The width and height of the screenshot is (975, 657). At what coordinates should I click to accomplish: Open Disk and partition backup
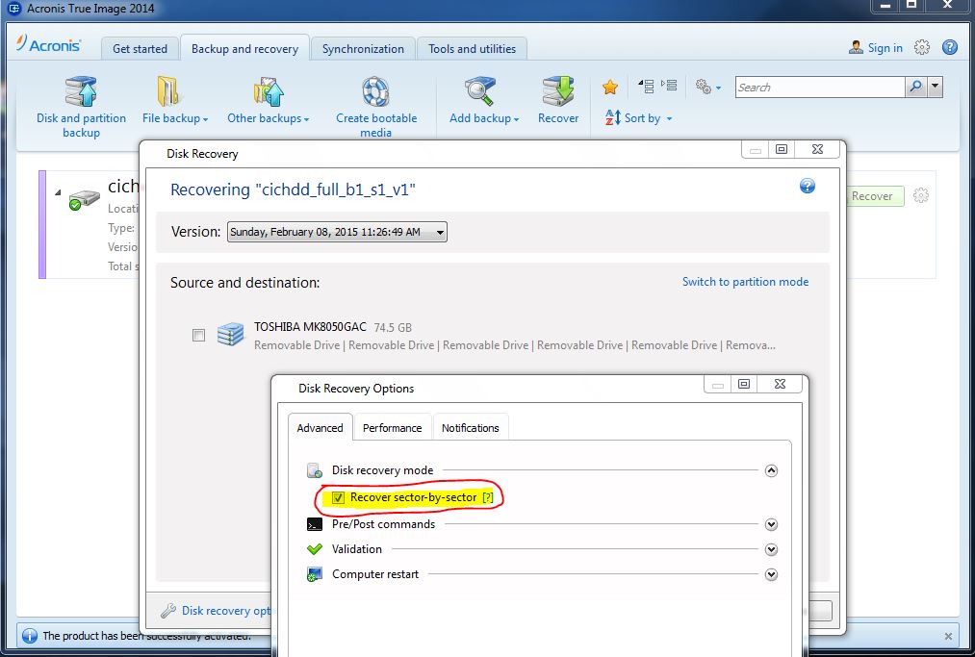[81, 106]
